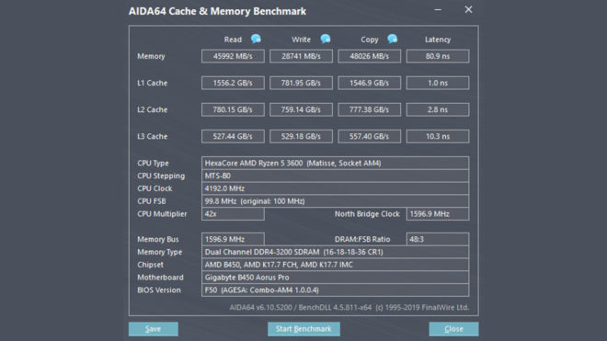
Task: Click the BIOS Version field F50
Action: [336, 290]
